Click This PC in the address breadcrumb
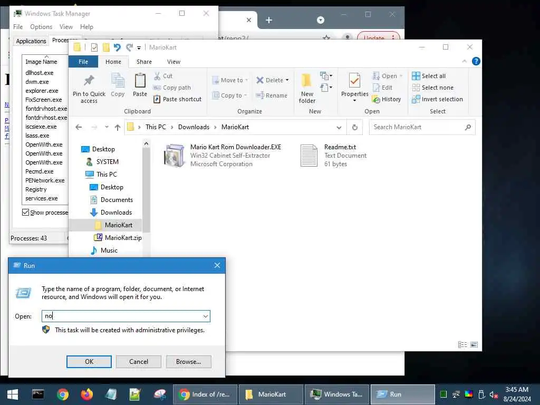 [156, 127]
